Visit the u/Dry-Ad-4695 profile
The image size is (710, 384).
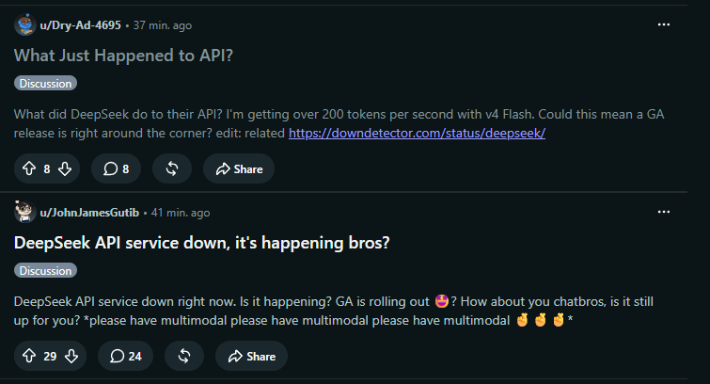point(81,25)
